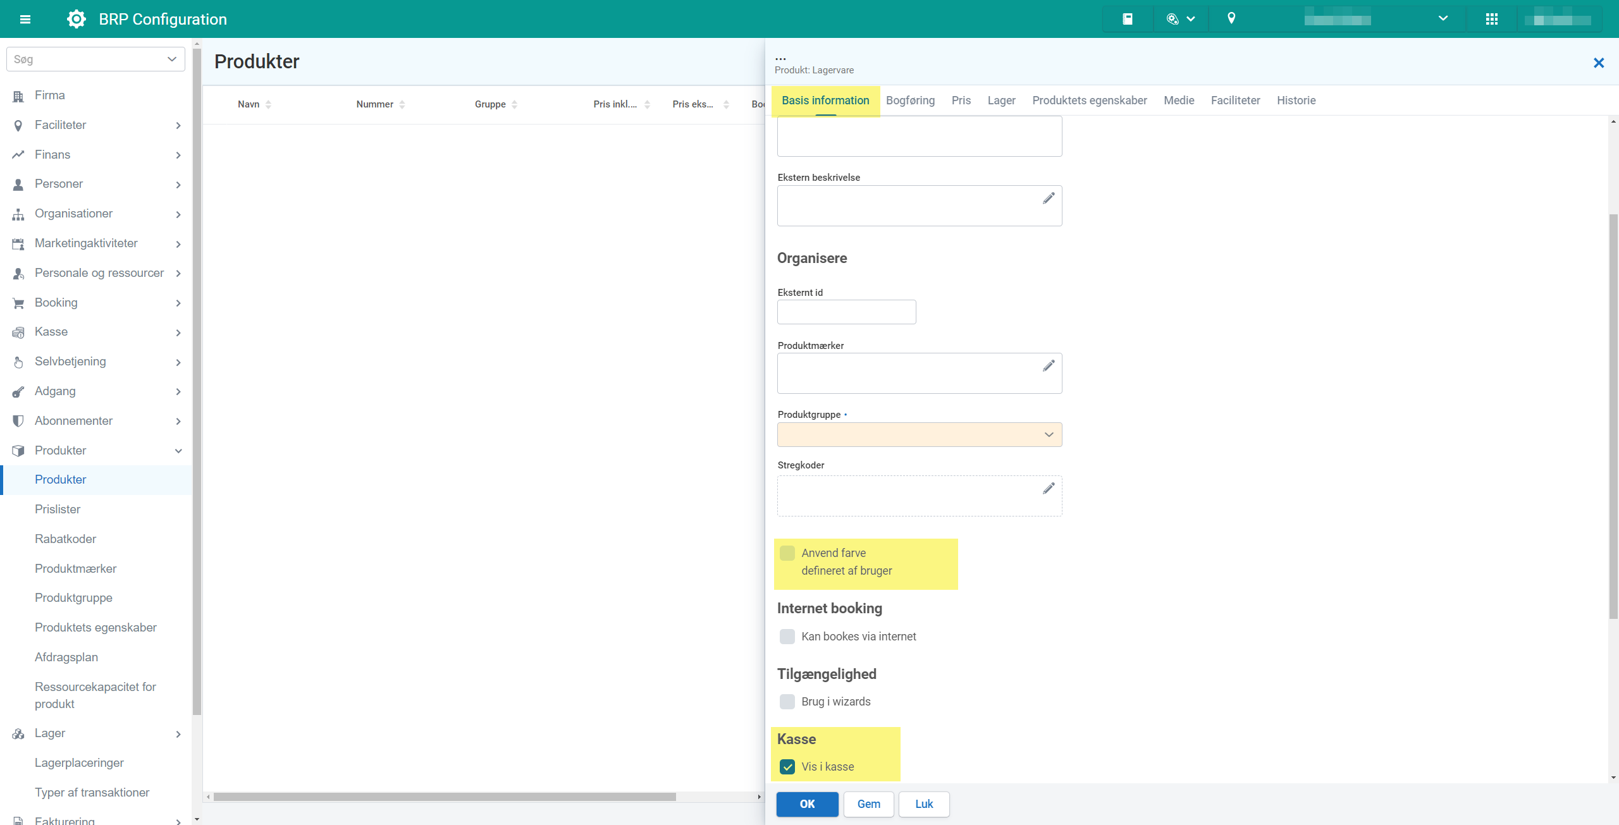Screen dimensions: 1619x825
Task: Open Lagerplaceringer in the sidebar
Action: [79, 763]
